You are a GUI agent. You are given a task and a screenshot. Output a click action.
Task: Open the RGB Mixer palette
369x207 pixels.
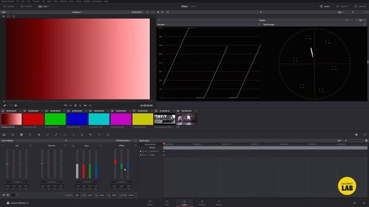pyautogui.click(x=30, y=135)
